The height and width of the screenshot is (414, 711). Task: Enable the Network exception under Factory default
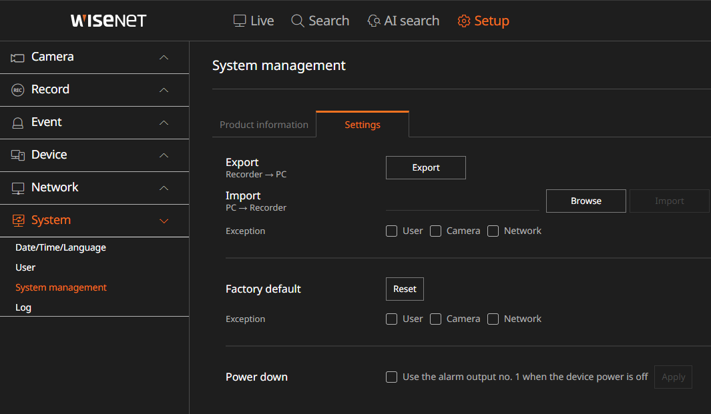[493, 319]
